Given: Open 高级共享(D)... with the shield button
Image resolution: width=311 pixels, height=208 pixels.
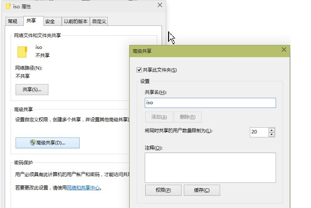Looking at the screenshot, I should [47, 142].
